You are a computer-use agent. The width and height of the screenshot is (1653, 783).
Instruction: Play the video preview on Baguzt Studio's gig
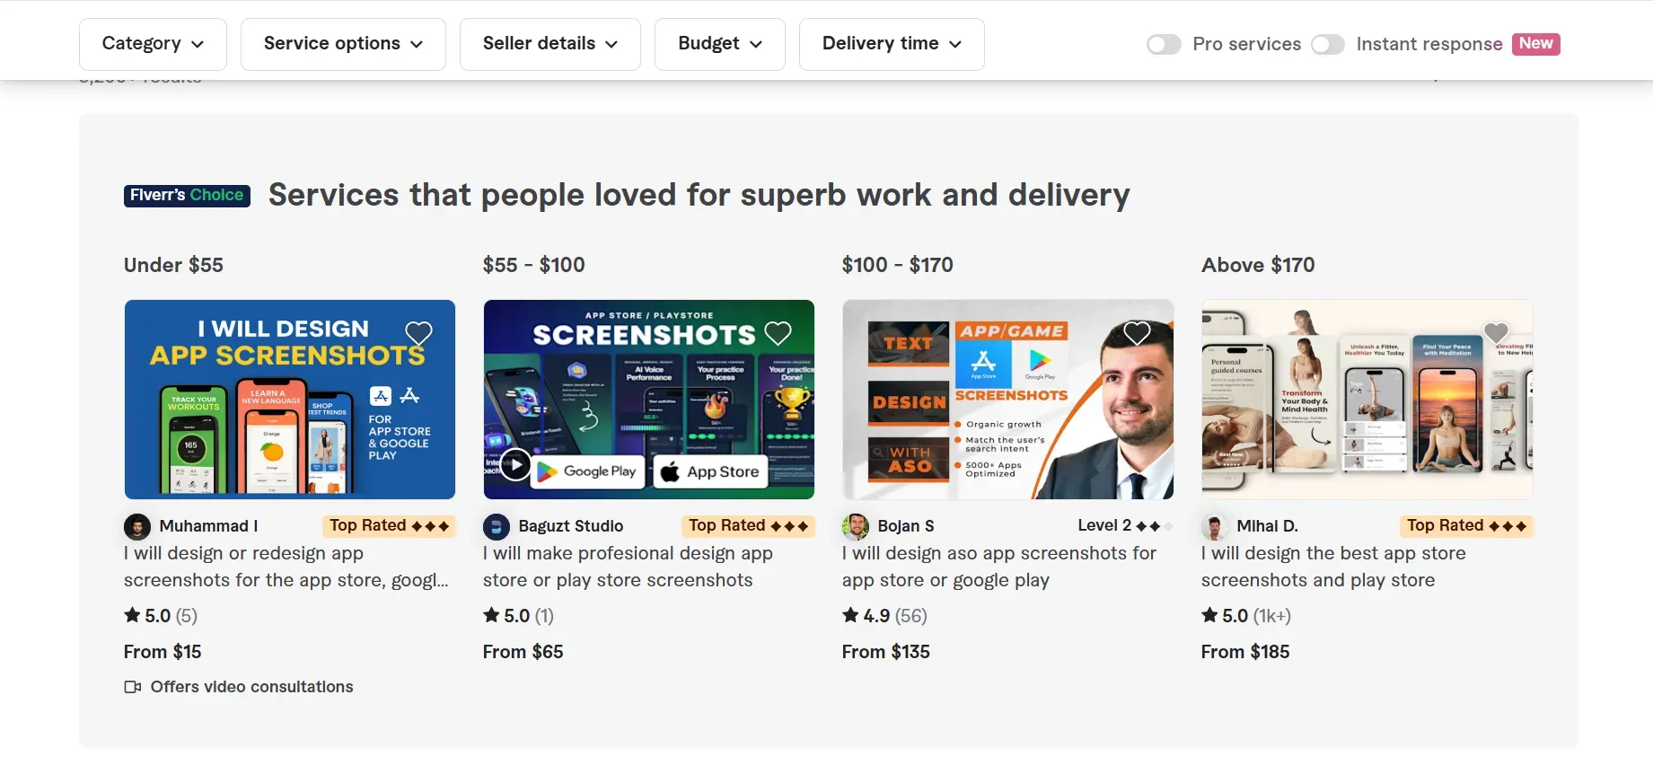click(x=514, y=464)
